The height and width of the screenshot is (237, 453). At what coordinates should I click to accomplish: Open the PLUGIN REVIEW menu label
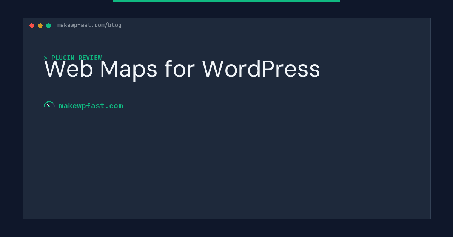coord(76,58)
